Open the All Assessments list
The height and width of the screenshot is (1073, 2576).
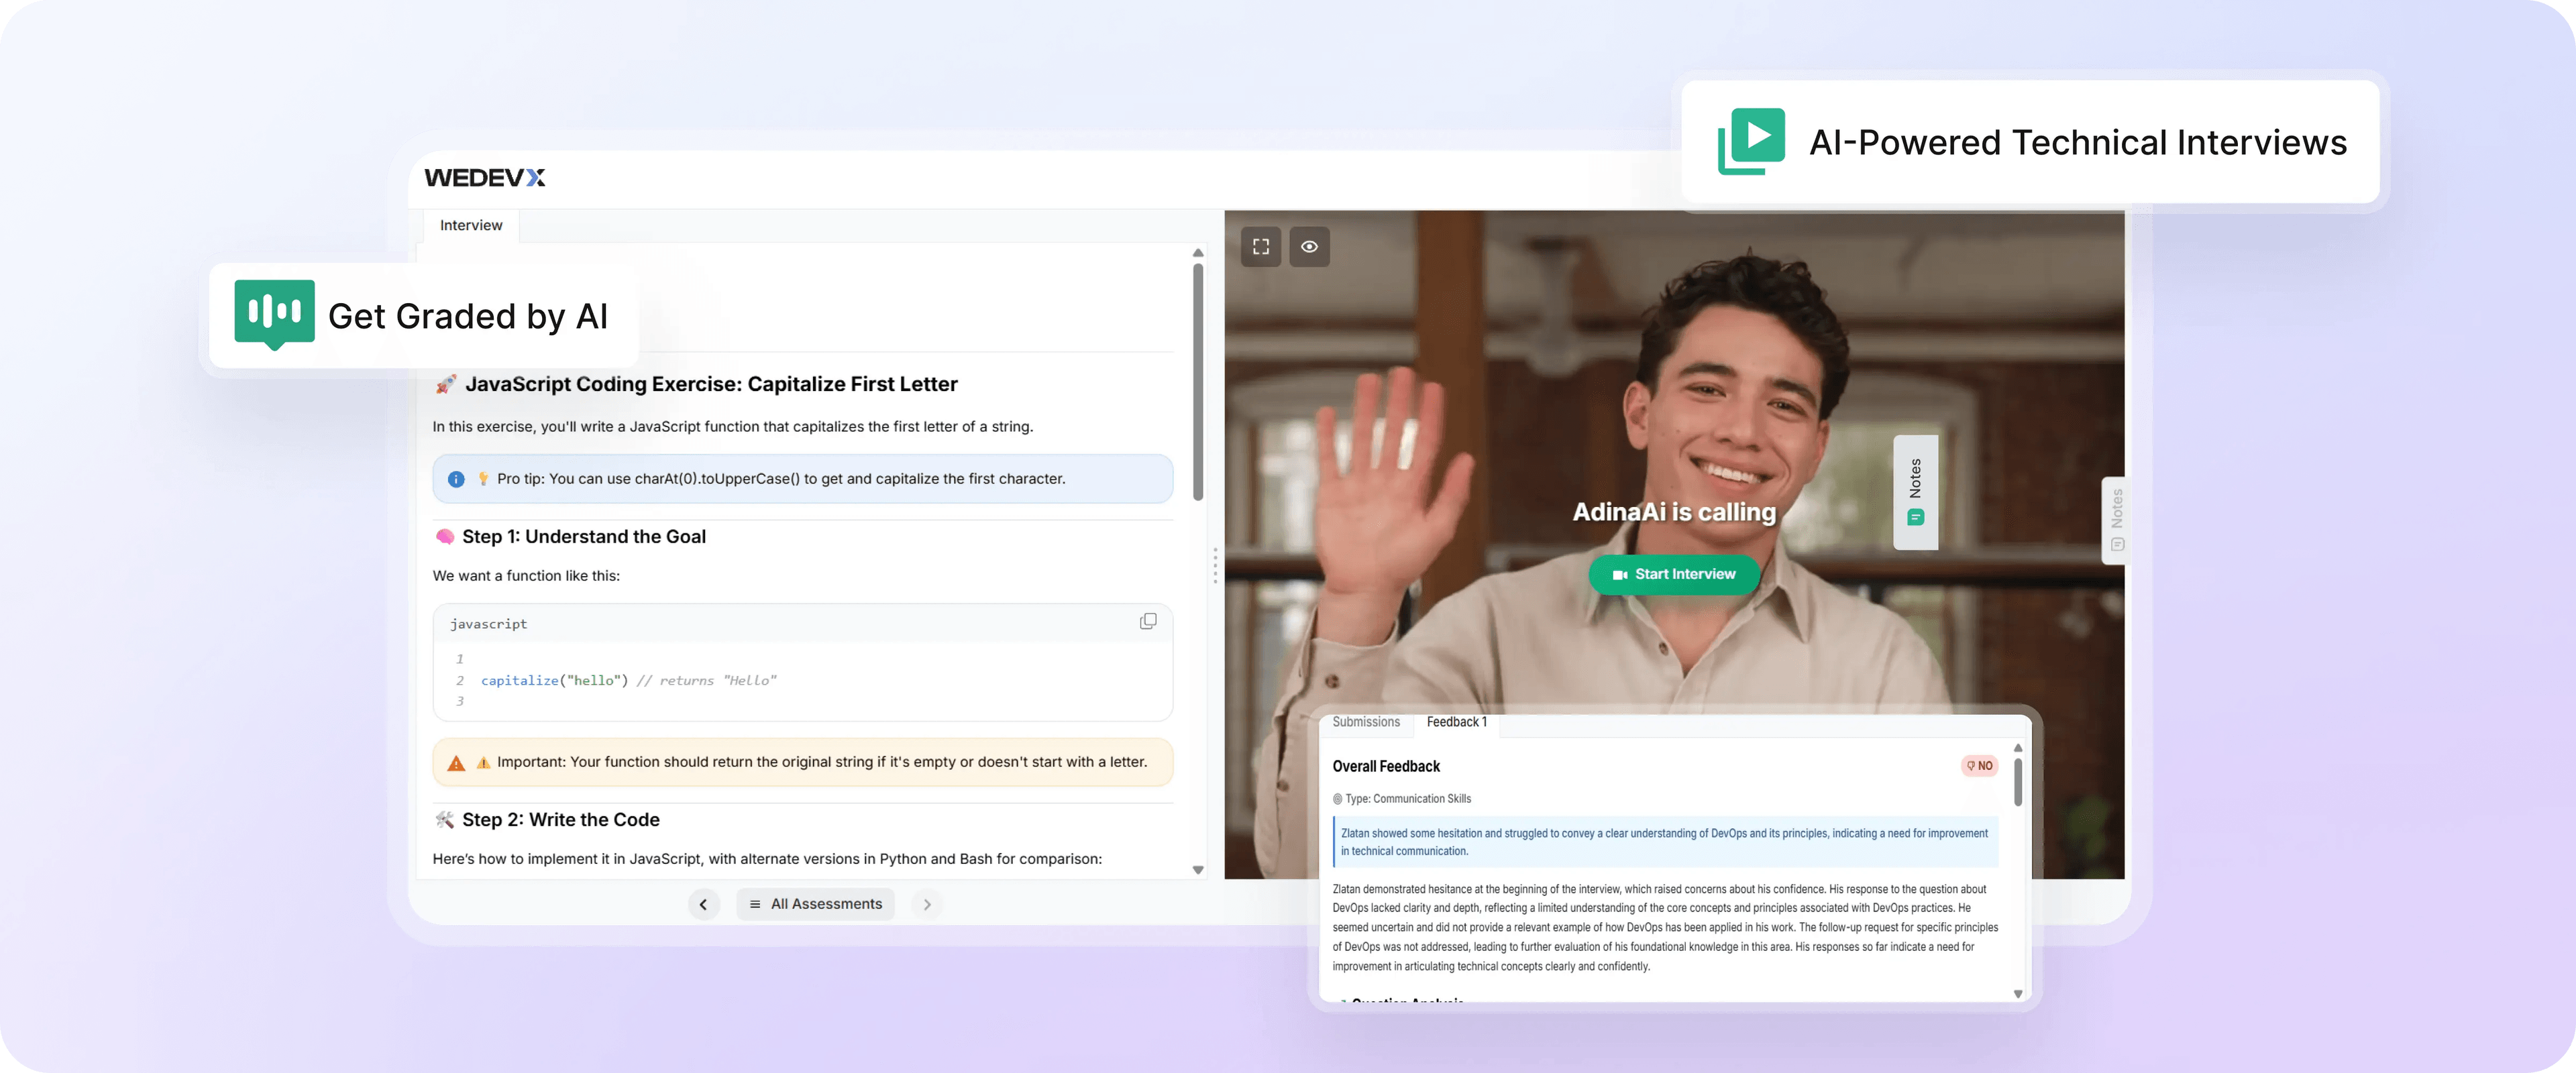click(x=816, y=904)
